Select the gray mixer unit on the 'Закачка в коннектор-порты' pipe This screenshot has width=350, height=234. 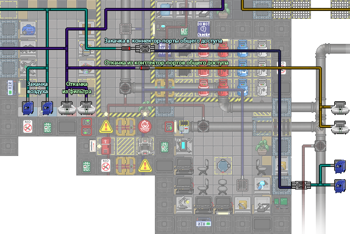[x=145, y=48]
